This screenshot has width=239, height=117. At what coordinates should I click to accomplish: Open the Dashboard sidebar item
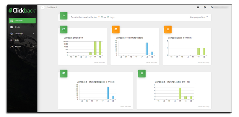click(x=22, y=20)
